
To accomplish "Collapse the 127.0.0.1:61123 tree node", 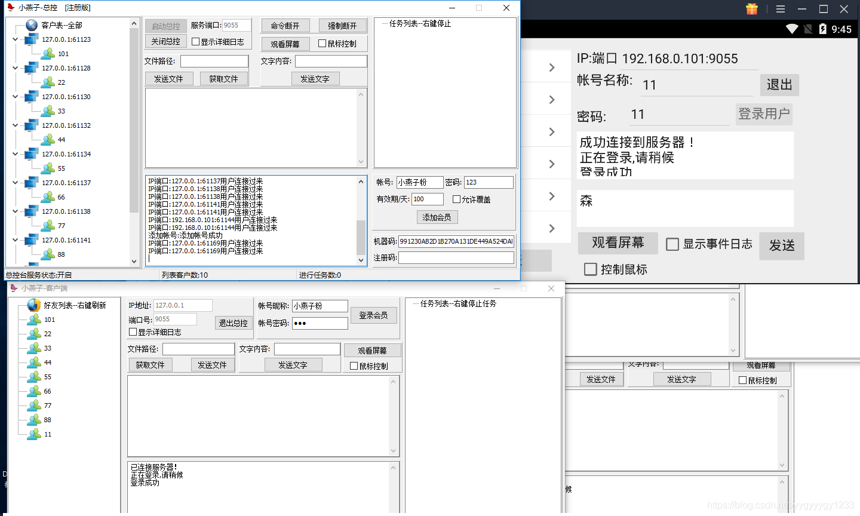I will pos(16,39).
